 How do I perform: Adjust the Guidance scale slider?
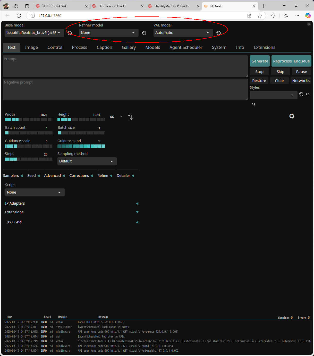(x=28, y=146)
